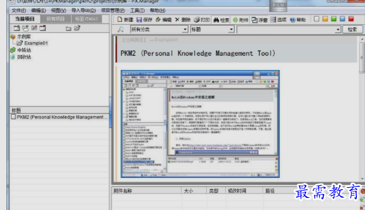
Task: Open 选项 (Options) in the toolbar
Action: click(278, 20)
